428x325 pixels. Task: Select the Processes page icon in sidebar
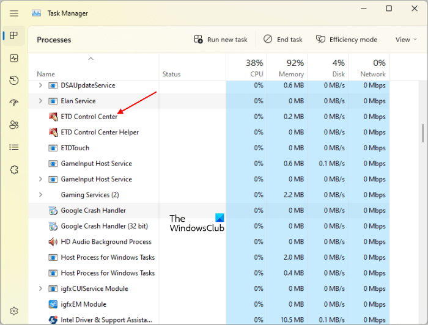(14, 36)
